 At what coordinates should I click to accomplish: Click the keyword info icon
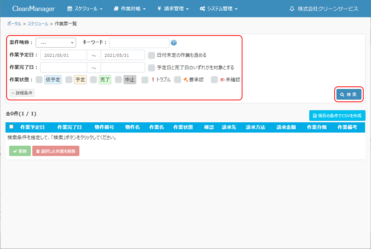point(174,43)
